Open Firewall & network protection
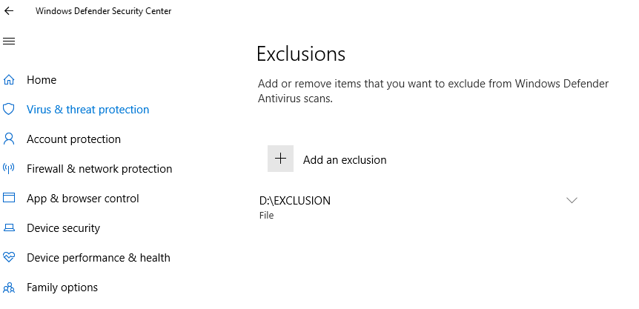The width and height of the screenshot is (639, 309). click(x=99, y=168)
